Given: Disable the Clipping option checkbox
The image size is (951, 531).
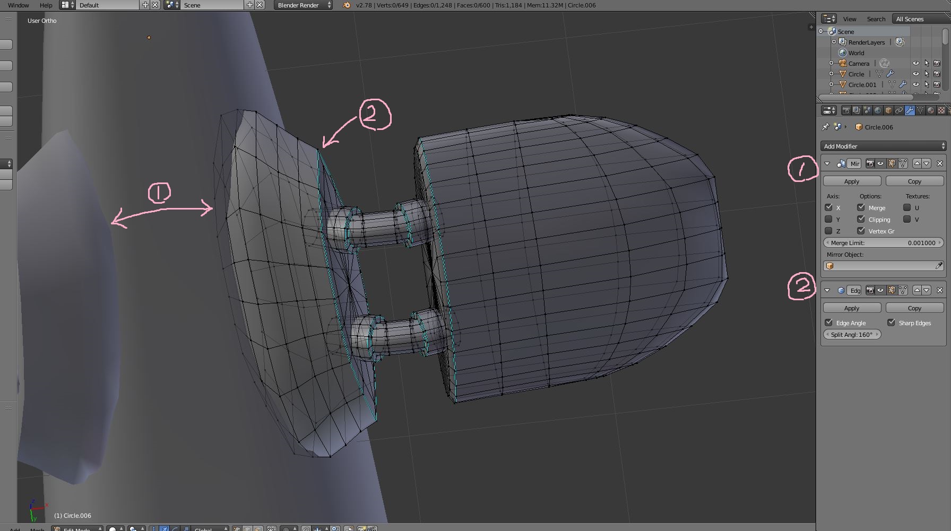Looking at the screenshot, I should click(x=861, y=219).
